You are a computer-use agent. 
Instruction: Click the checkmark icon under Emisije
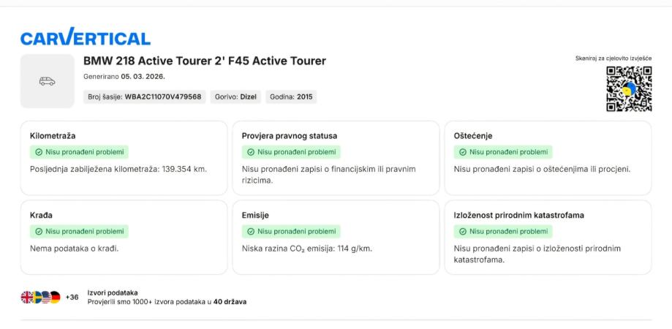pyautogui.click(x=250, y=231)
